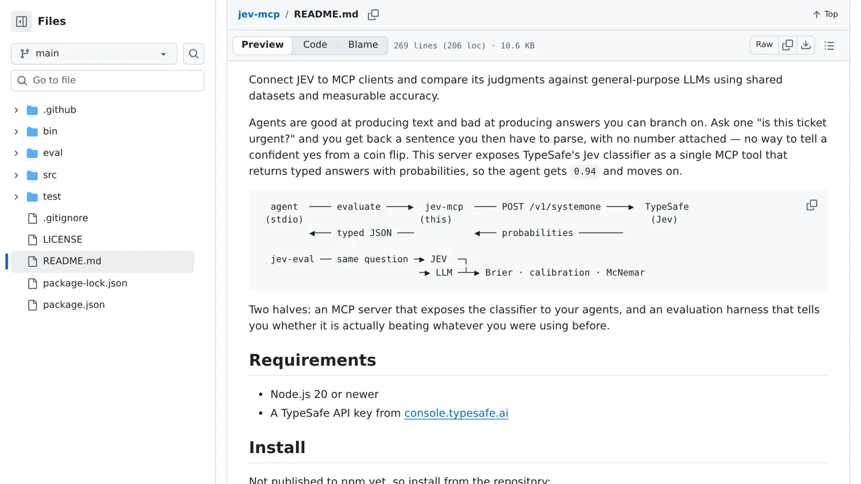861x484 pixels.
Task: Open the test folder
Action: tap(52, 197)
